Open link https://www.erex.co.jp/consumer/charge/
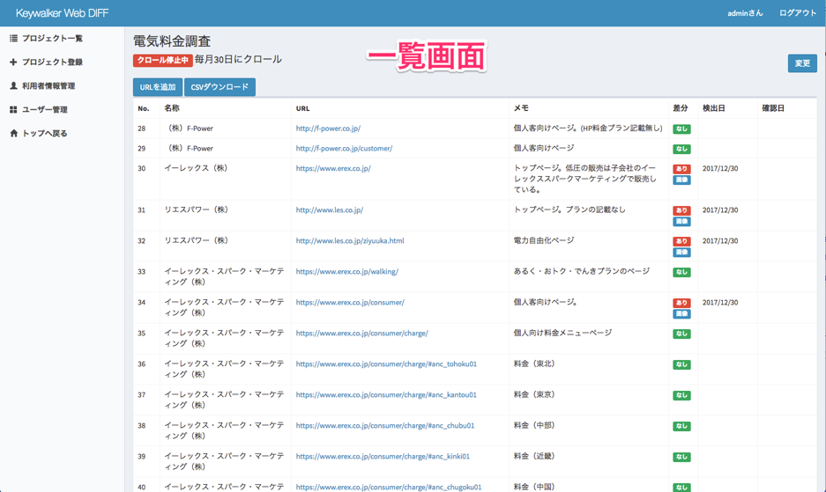Image resolution: width=826 pixels, height=492 pixels. (x=362, y=333)
